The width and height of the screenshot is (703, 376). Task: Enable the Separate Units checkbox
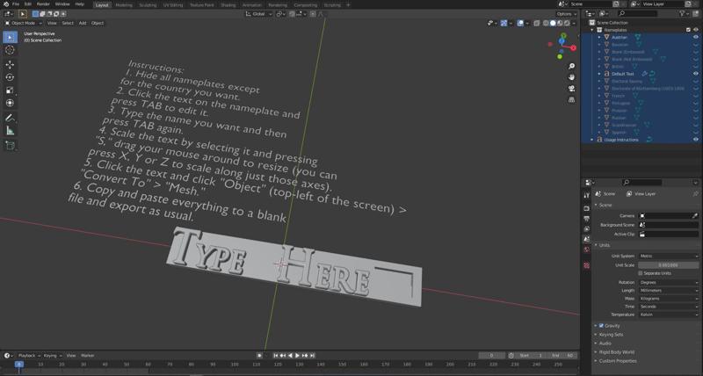[x=641, y=273]
